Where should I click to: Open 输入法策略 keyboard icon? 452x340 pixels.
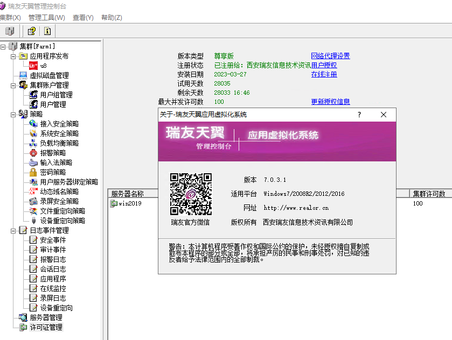click(33, 162)
